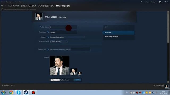Open Skype from the taskbar
The image size is (170, 95).
tap(18, 93)
